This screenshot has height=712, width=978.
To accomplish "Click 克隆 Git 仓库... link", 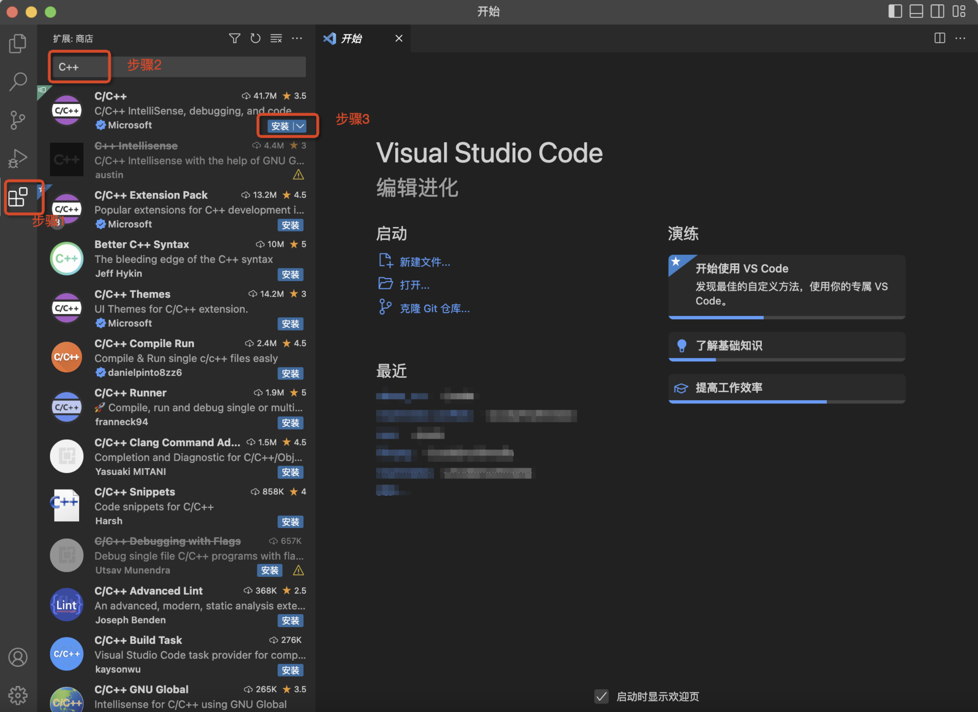I will coord(435,308).
